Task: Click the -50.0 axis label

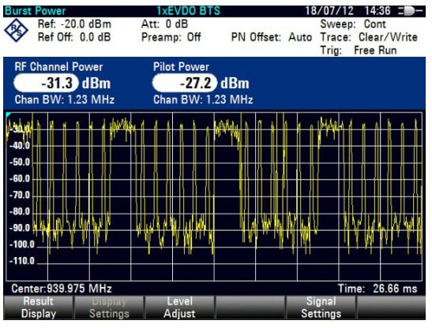Action: (20, 162)
